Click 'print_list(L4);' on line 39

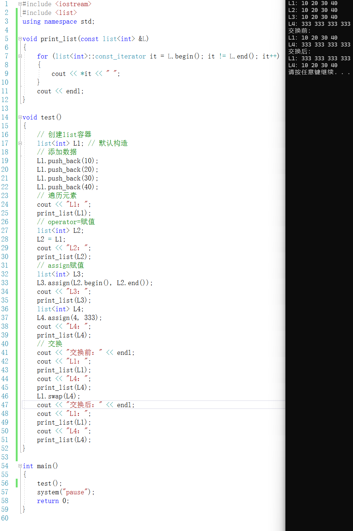(64, 335)
